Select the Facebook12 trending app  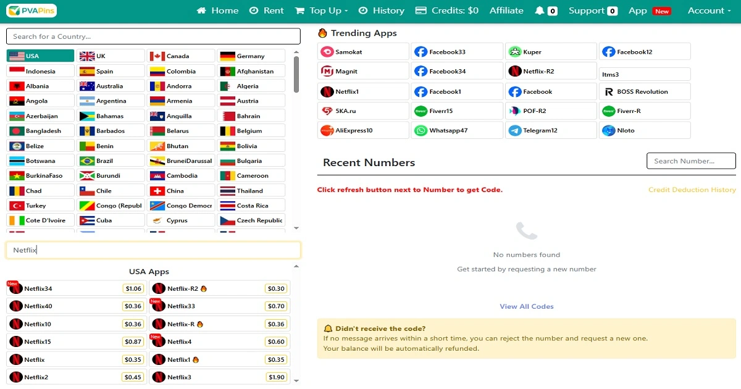click(x=645, y=52)
